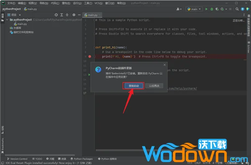Click the Project panel horizontal scrollbar
The image size is (251, 165).
[x=40, y=155]
